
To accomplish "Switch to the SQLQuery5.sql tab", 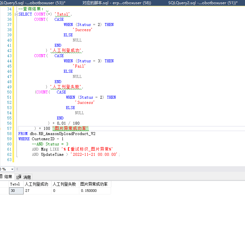I will click(32, 3).
